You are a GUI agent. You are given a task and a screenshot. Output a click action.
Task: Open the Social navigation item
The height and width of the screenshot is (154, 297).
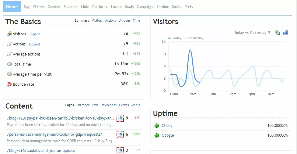coord(177,7)
